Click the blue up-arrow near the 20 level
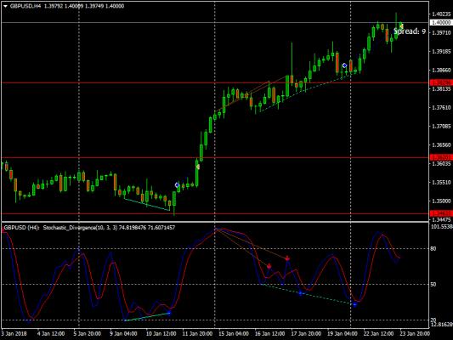453x340 pixels. pos(169,313)
